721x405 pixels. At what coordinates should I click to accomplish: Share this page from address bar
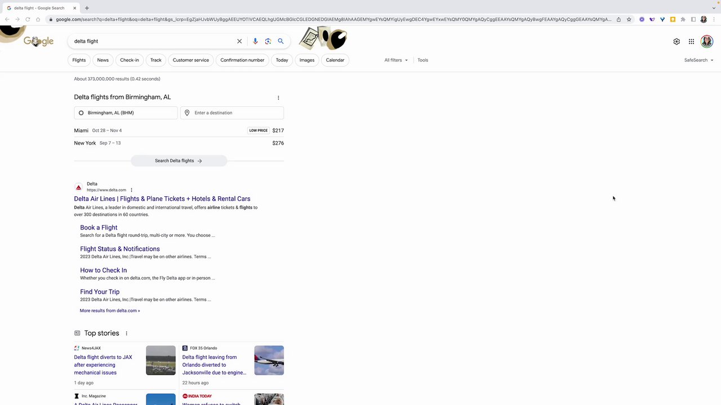618,19
